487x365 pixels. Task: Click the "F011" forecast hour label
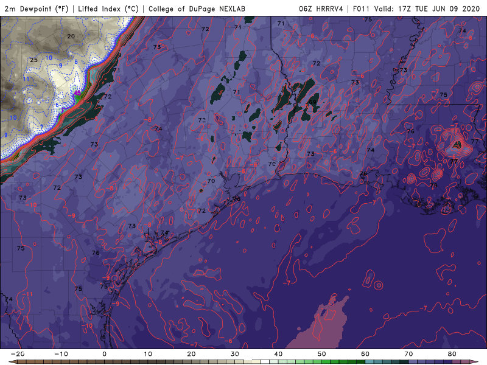pyautogui.click(x=362, y=9)
